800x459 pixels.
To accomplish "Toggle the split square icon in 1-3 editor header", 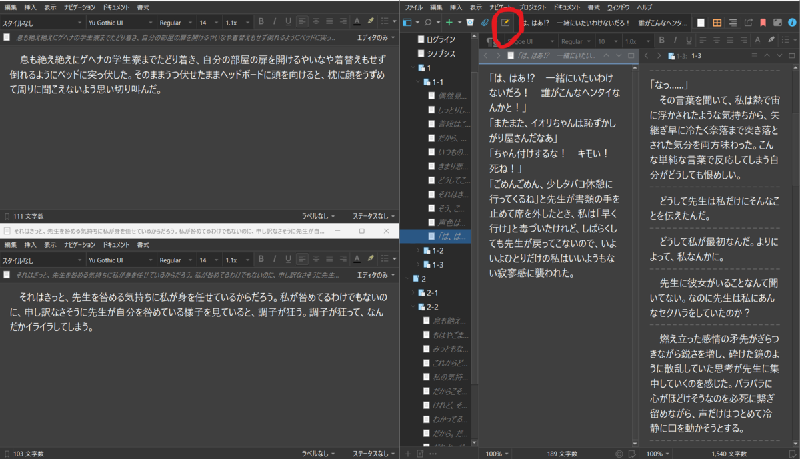I will click(x=791, y=55).
